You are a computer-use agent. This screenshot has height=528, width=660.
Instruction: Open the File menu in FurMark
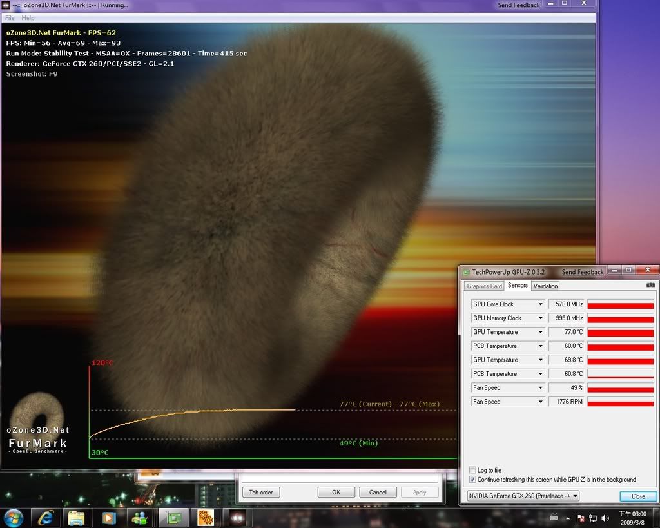click(x=10, y=17)
